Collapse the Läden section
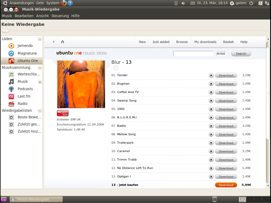The image size is (271, 203). coord(40,39)
